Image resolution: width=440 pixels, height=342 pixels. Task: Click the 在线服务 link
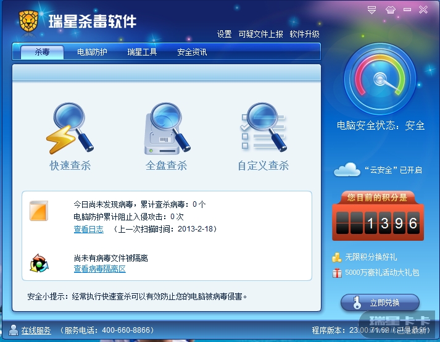[36, 330]
